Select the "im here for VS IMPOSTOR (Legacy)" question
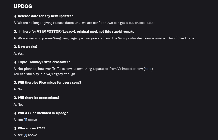This screenshot has height=140, width=218. click(74, 31)
